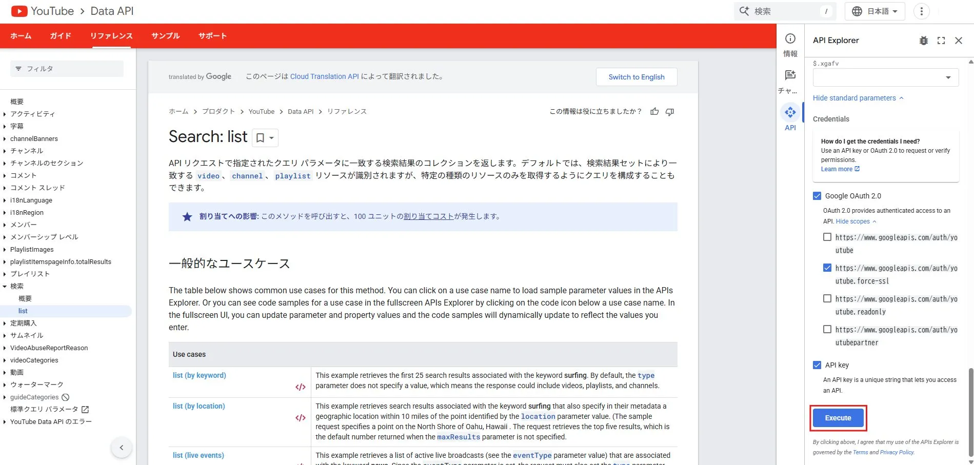Viewport: 974px width, 465px height.
Task: Click Learn more about credentials
Action: click(840, 169)
